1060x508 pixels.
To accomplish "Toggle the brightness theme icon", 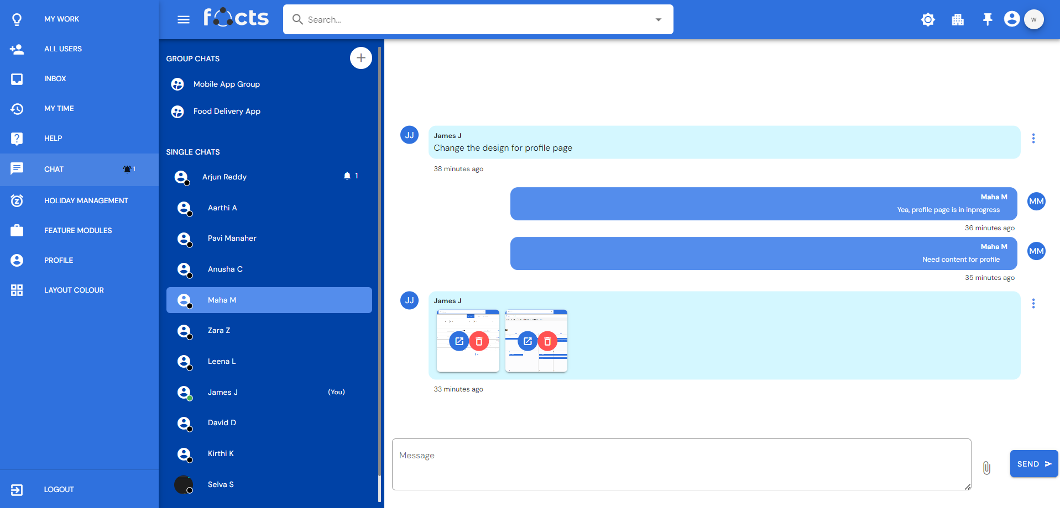I will 928,20.
